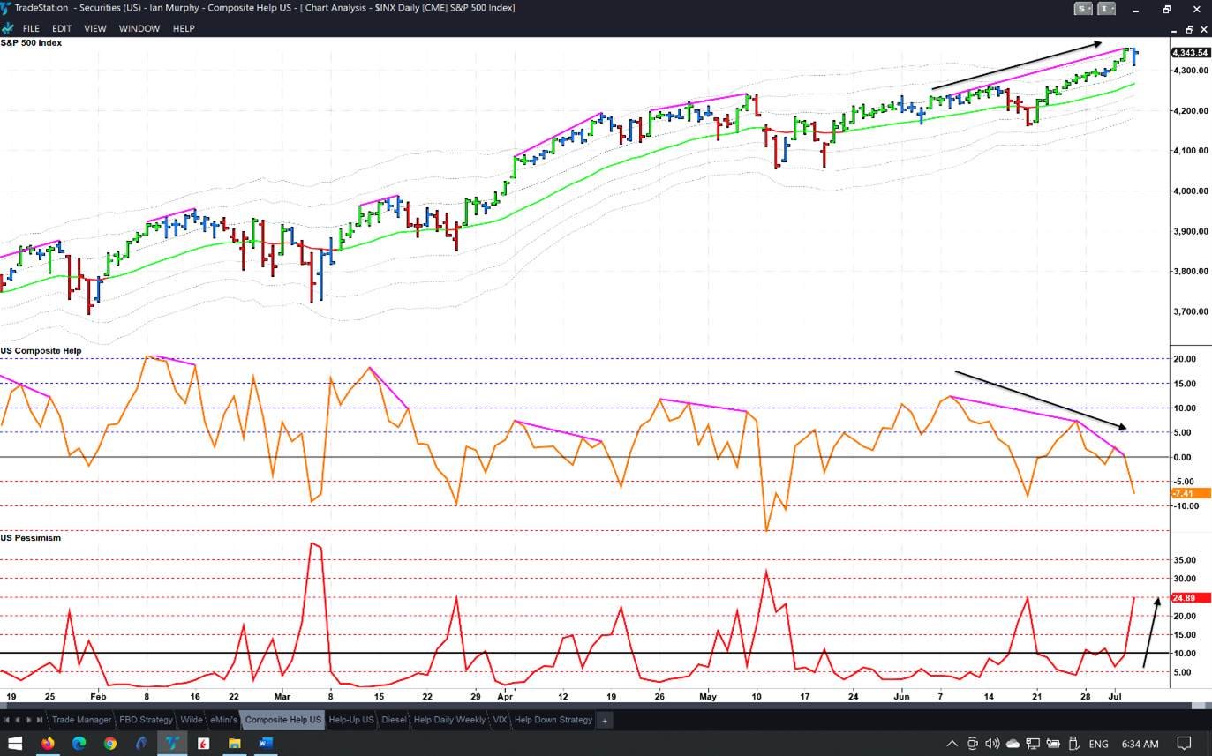The width and height of the screenshot is (1212, 756).
Task: Click the chart horizontal scrollbar thumb
Action: (x=1198, y=706)
